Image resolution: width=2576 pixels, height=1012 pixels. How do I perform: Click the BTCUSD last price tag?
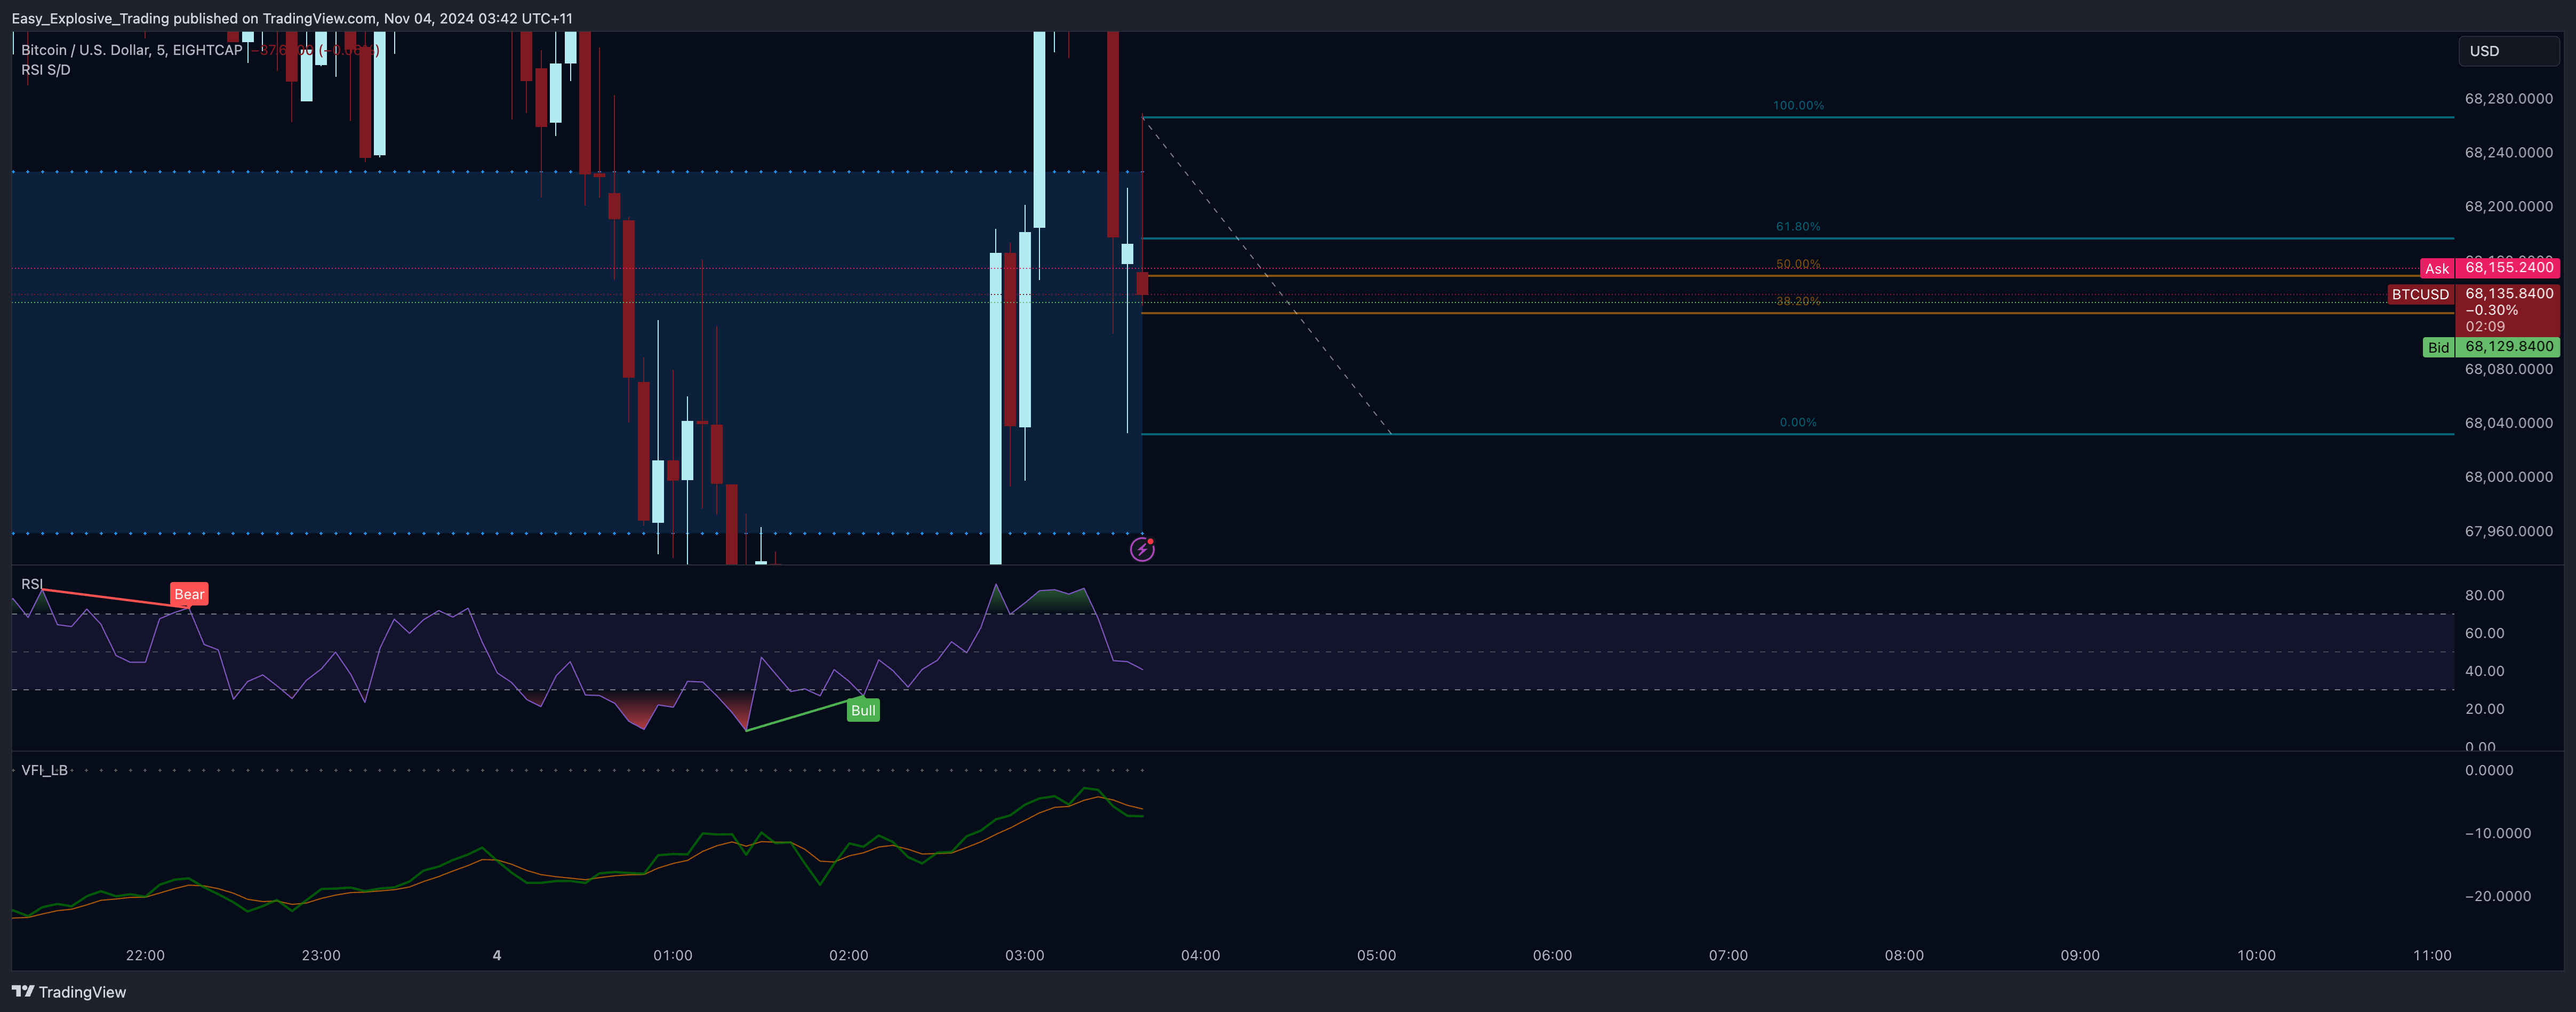tap(2420, 294)
